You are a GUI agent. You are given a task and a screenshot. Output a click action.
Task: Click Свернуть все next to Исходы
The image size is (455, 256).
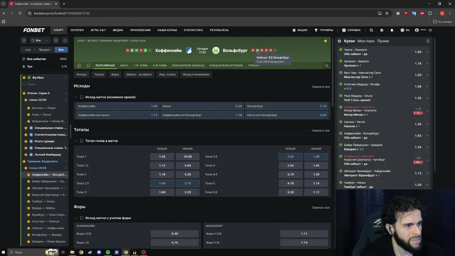coord(321,87)
